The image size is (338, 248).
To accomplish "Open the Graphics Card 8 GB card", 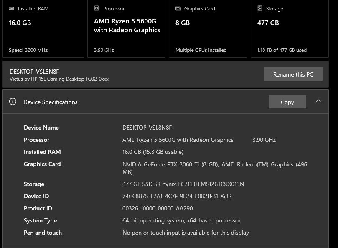I will point(208,29).
